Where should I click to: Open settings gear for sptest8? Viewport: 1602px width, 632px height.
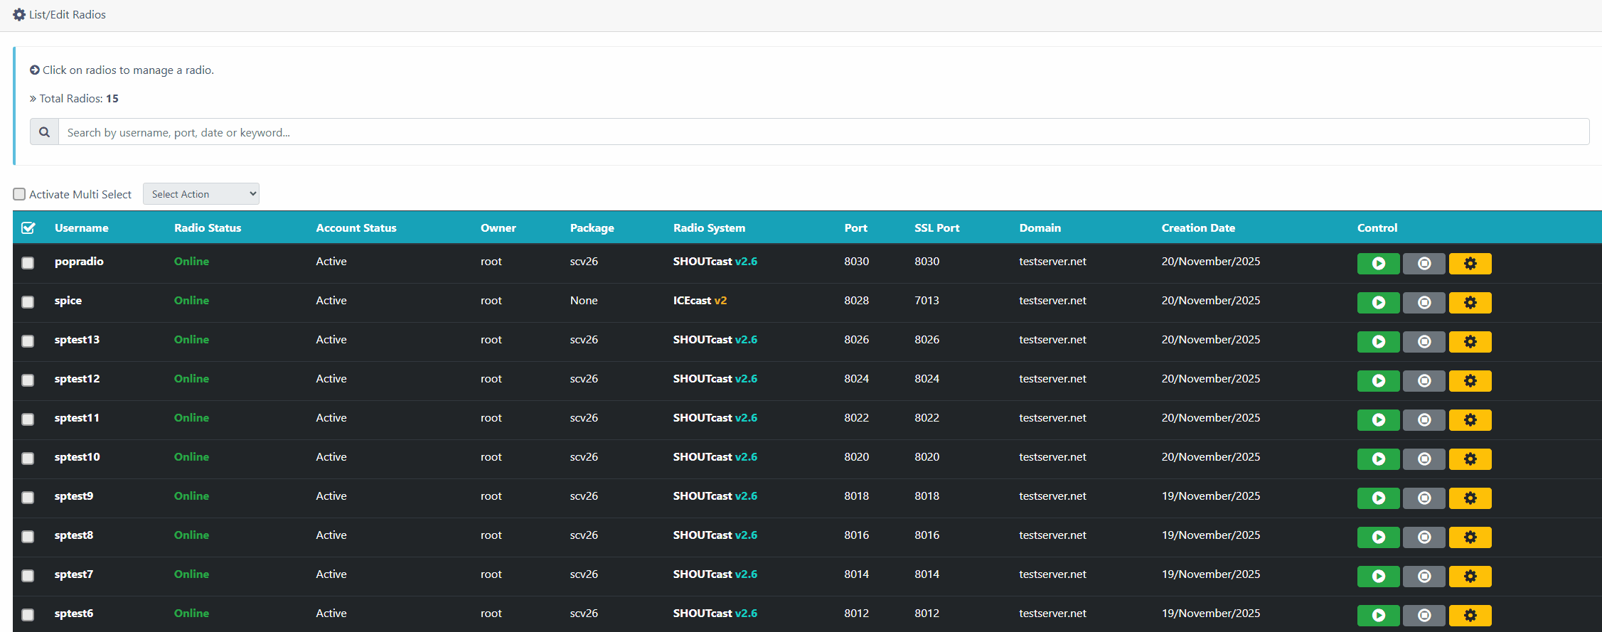pyautogui.click(x=1470, y=537)
